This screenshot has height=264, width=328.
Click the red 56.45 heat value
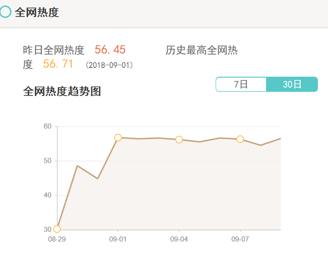point(110,50)
